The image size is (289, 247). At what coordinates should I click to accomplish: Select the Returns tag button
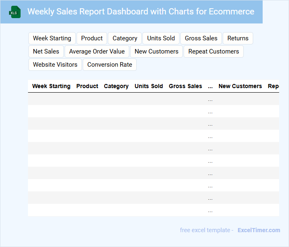pyautogui.click(x=238, y=38)
